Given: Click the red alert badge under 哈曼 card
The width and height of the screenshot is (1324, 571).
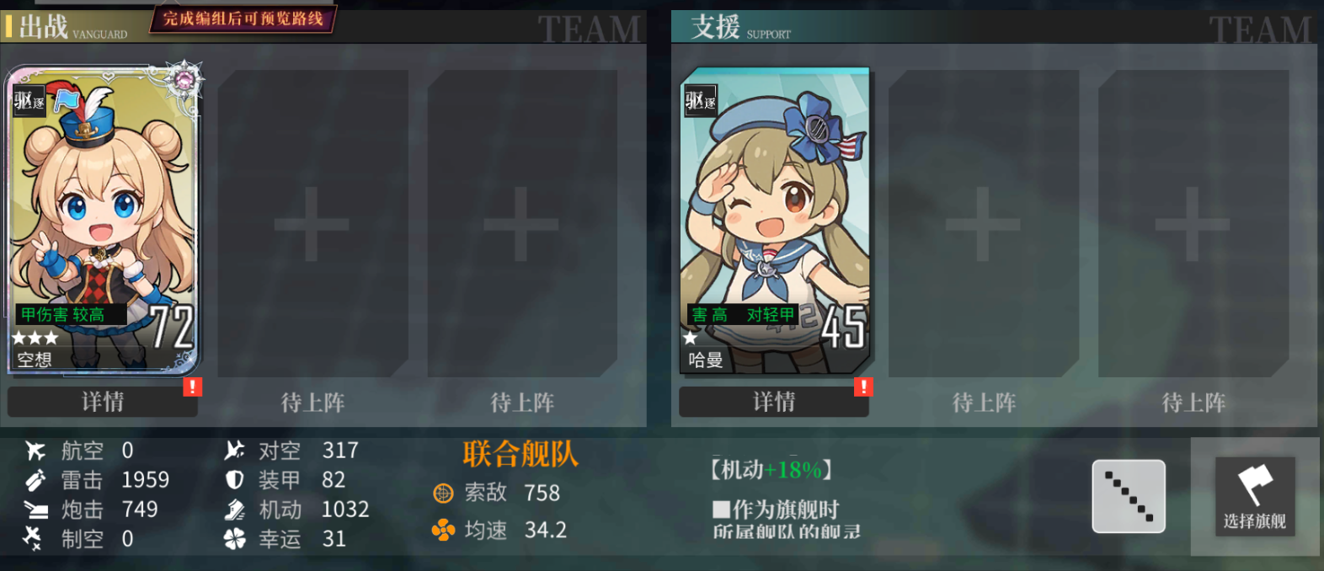Looking at the screenshot, I should coord(863,387).
